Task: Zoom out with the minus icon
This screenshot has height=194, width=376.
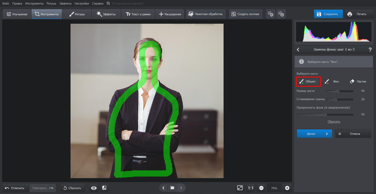Action: [x=261, y=188]
